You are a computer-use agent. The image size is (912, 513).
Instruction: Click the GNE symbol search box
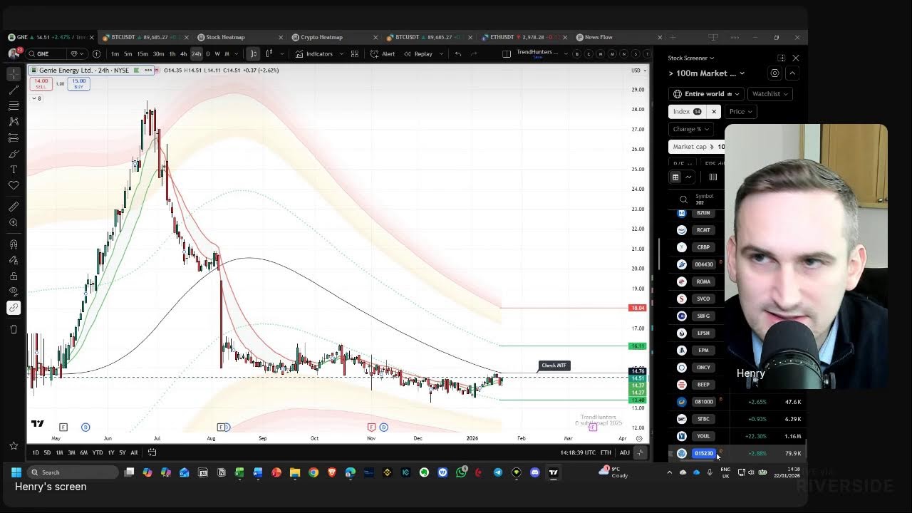coord(48,54)
